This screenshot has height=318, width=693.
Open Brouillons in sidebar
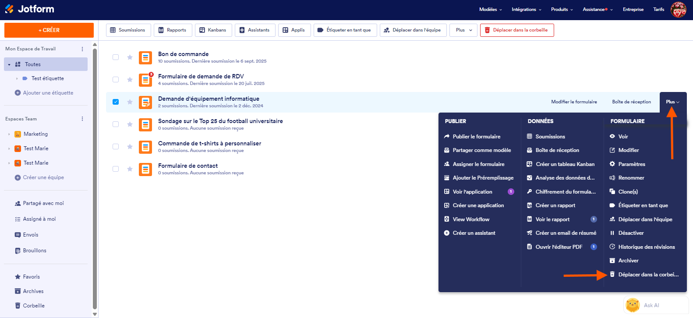tap(31, 251)
